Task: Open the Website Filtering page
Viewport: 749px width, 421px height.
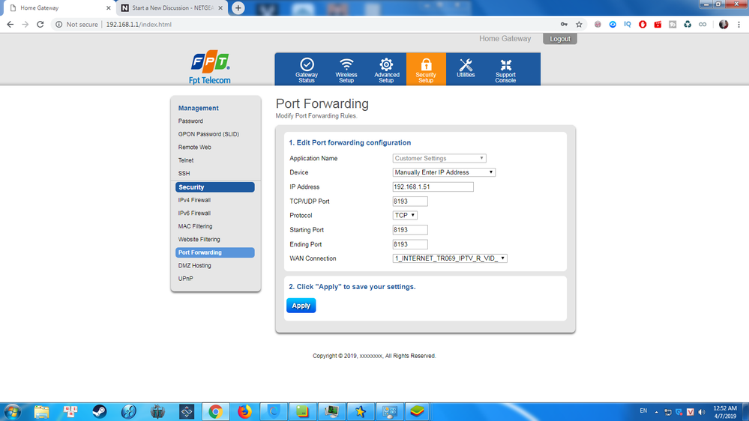Action: [199, 240]
